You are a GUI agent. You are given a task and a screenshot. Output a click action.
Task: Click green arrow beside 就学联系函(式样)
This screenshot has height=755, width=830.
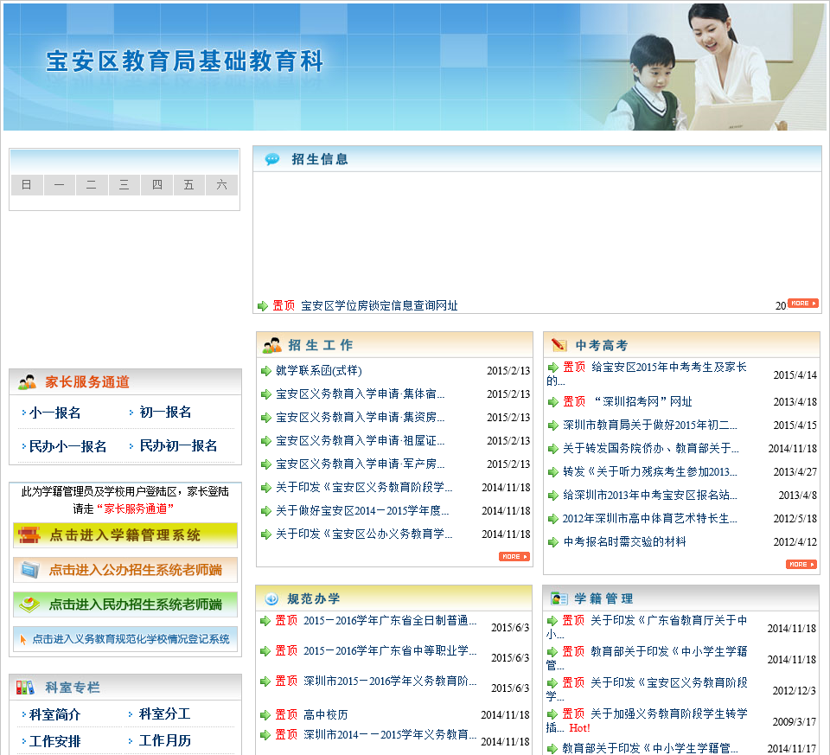coord(266,371)
